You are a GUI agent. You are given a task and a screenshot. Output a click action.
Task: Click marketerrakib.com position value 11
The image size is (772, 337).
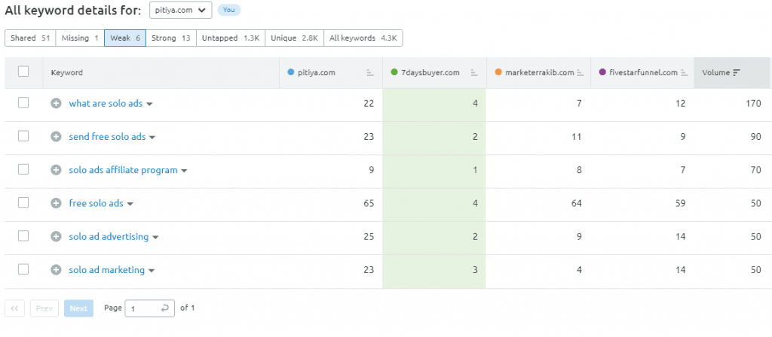point(577,137)
